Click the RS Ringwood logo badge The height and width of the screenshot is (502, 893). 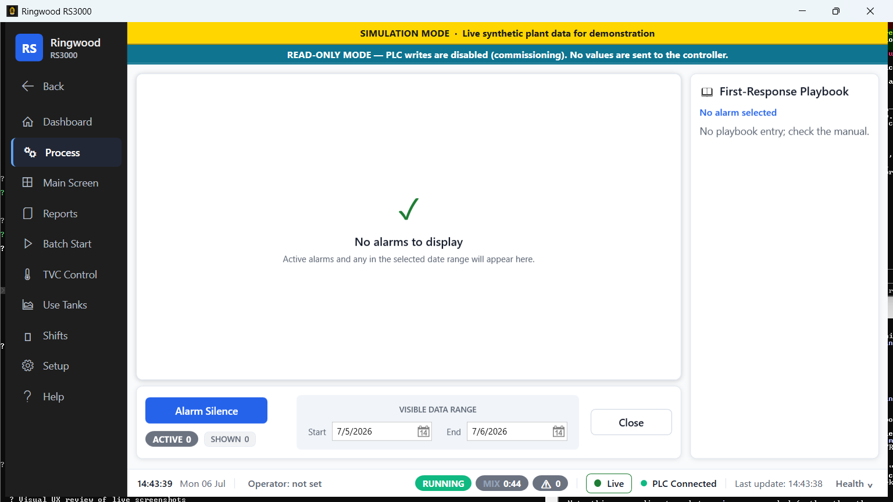tap(29, 48)
